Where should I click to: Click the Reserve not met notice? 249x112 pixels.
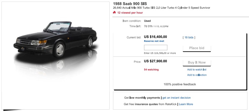pyautogui.click(x=154, y=41)
